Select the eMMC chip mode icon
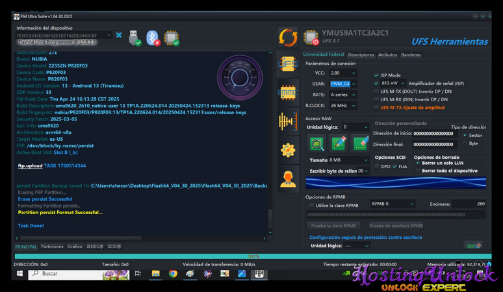The image size is (503, 292). [x=288, y=93]
